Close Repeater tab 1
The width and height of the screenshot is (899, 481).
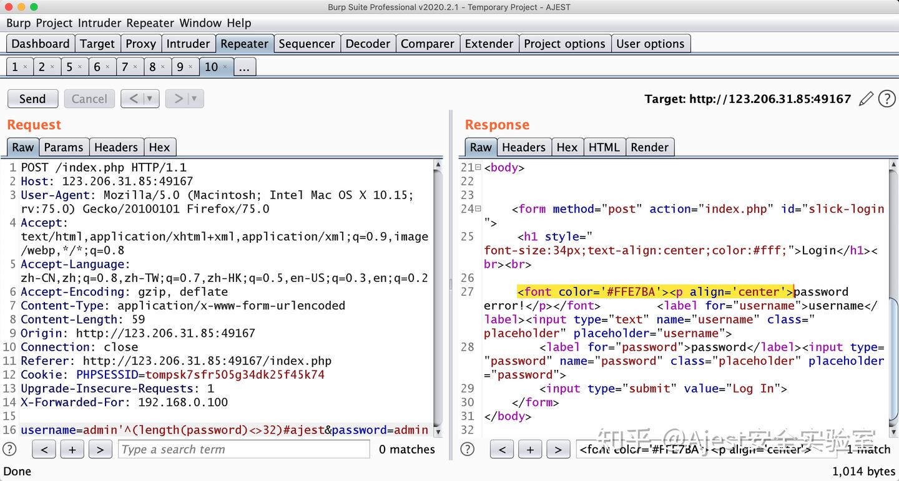pos(25,67)
